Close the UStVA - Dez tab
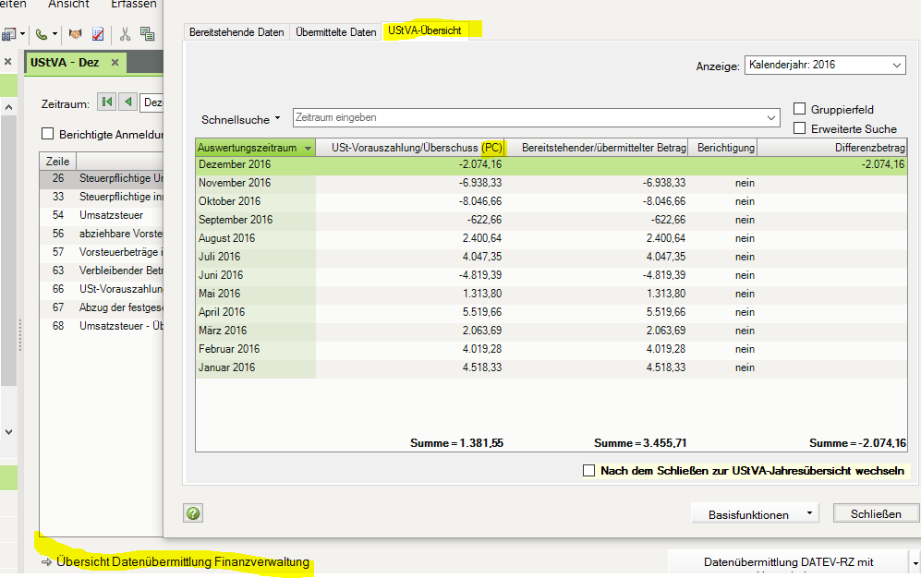 click(115, 63)
